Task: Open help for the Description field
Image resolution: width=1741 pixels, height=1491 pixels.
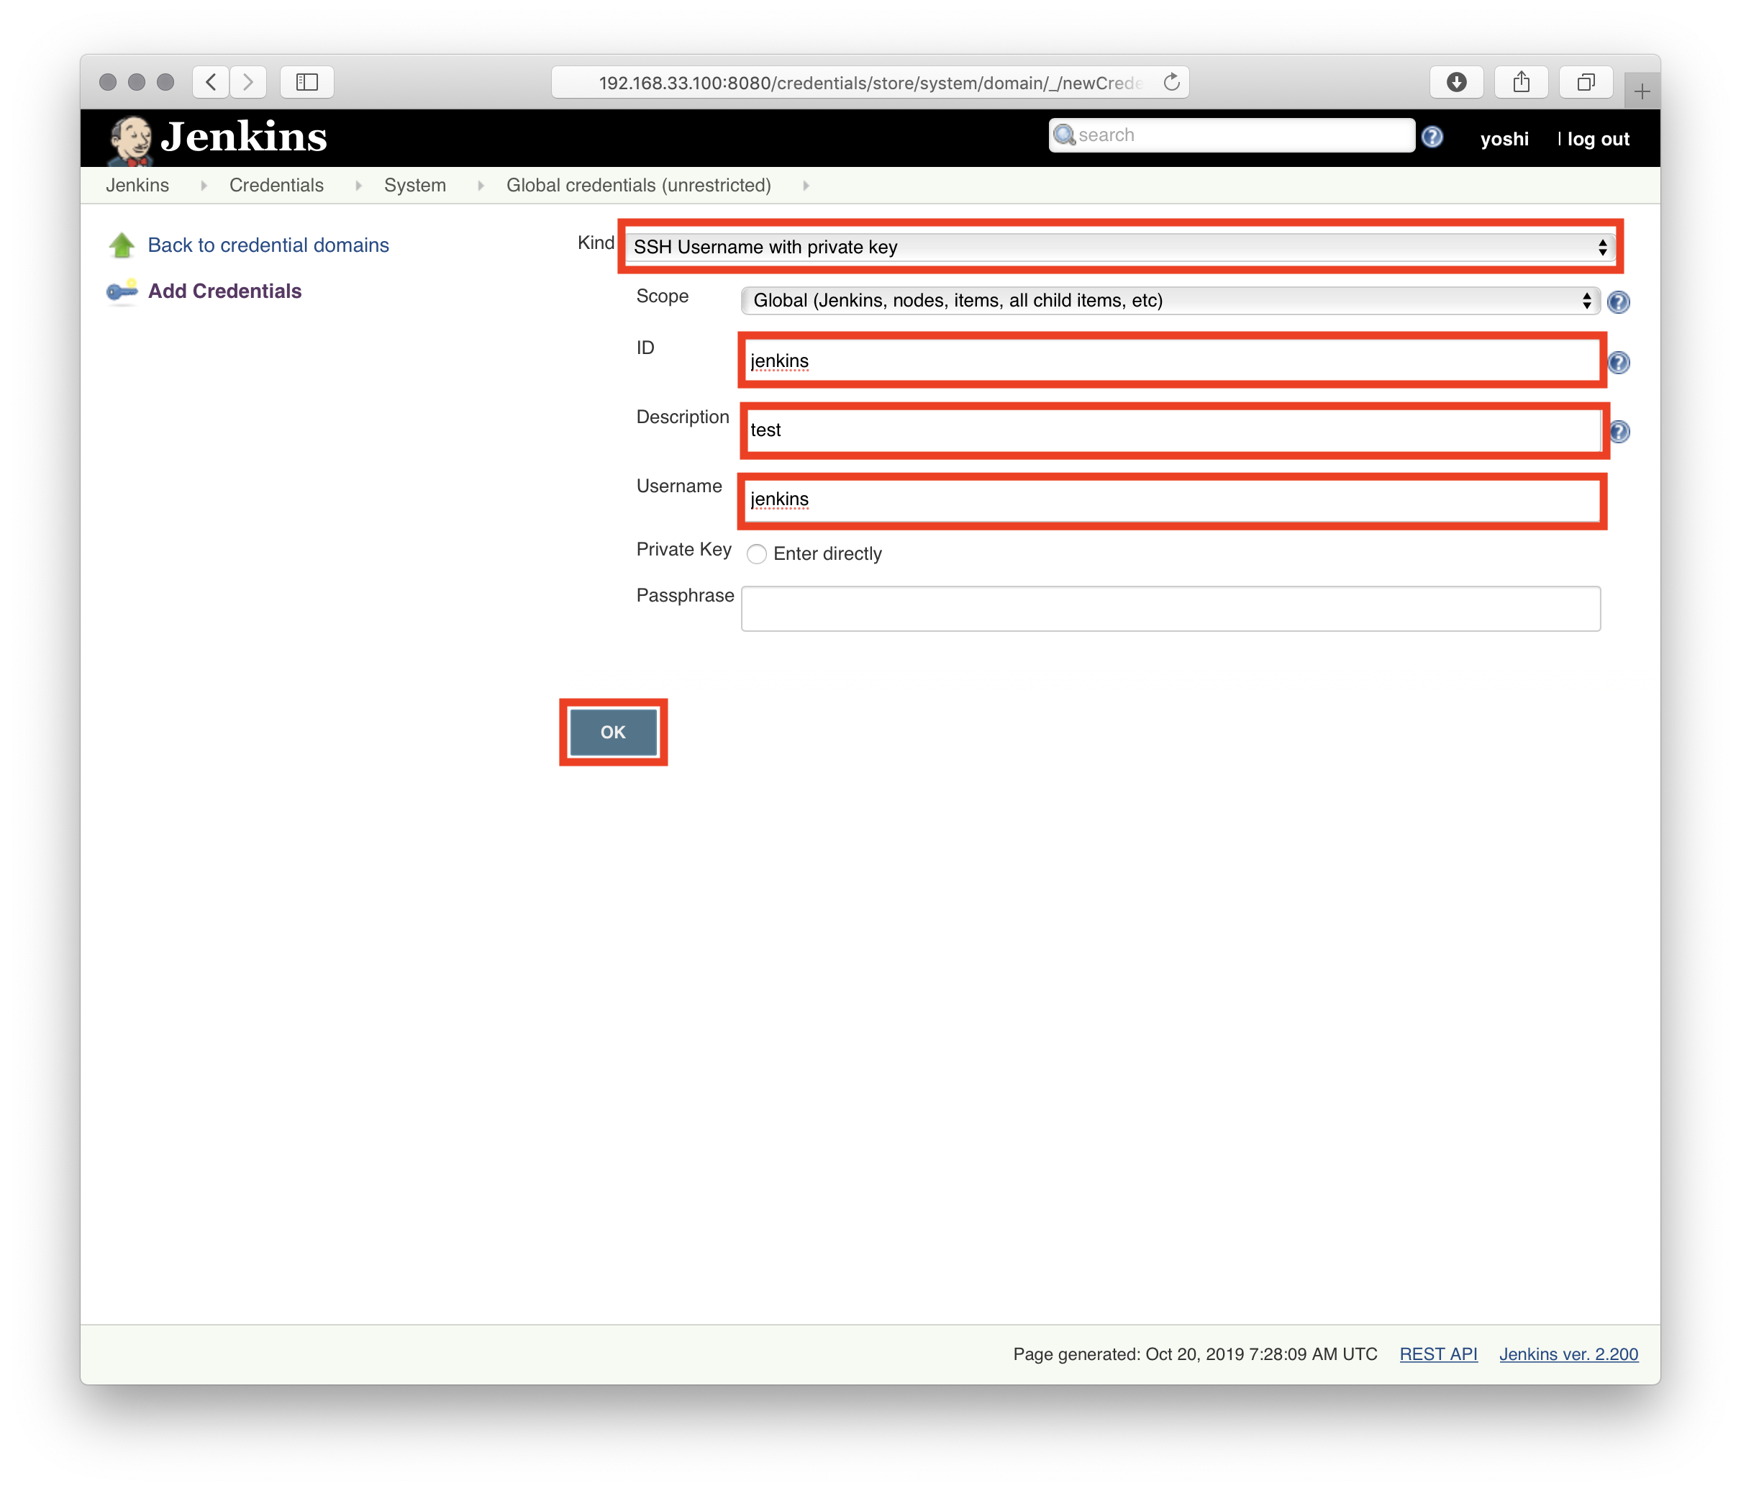Action: 1618,431
